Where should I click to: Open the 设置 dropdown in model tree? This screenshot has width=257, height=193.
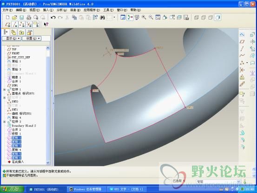[32, 39]
